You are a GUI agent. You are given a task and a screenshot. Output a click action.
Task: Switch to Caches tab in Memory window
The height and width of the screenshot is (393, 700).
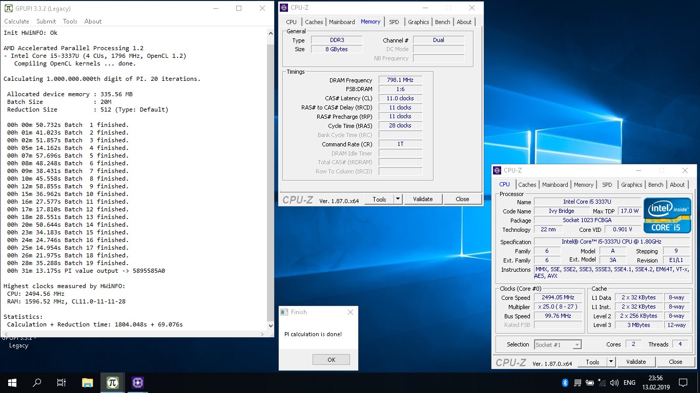(x=314, y=22)
